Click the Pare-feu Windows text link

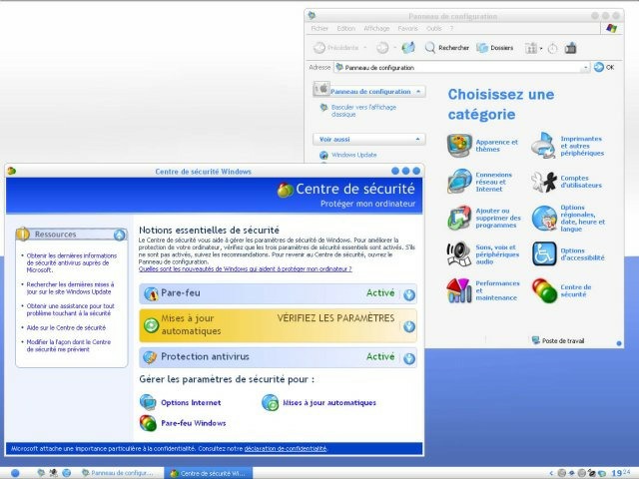(x=193, y=423)
